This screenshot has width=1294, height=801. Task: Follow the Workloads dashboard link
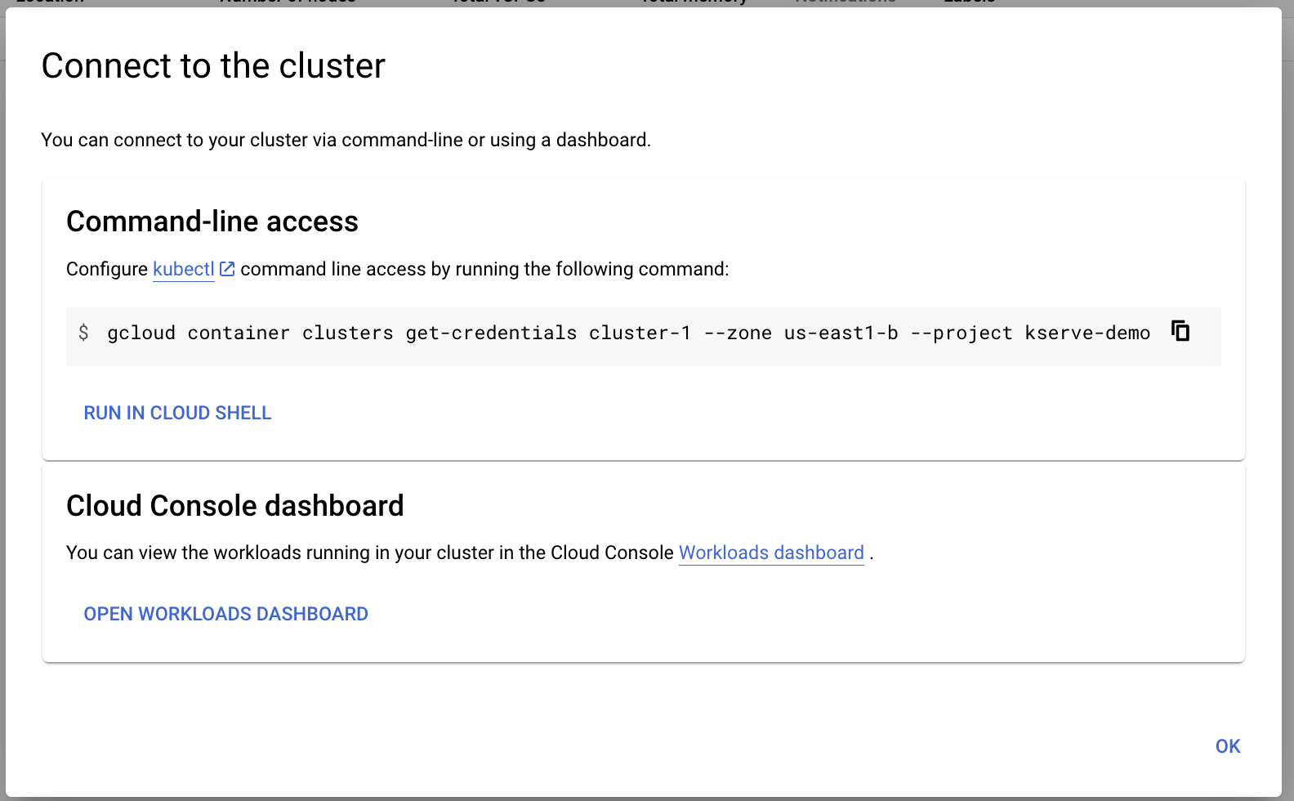[770, 553]
